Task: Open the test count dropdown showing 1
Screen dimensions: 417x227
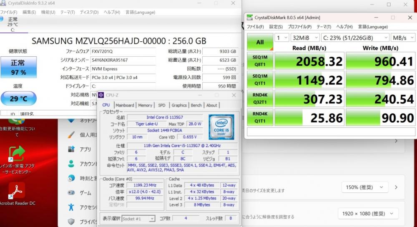Action: (282, 38)
